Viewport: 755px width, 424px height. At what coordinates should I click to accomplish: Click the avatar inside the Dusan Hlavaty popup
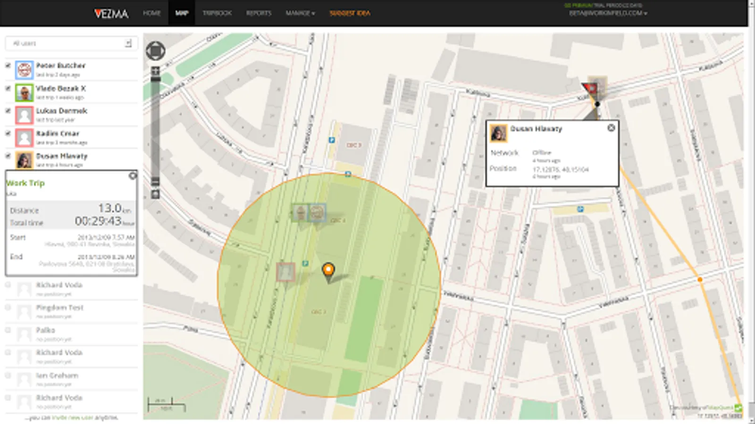point(498,133)
